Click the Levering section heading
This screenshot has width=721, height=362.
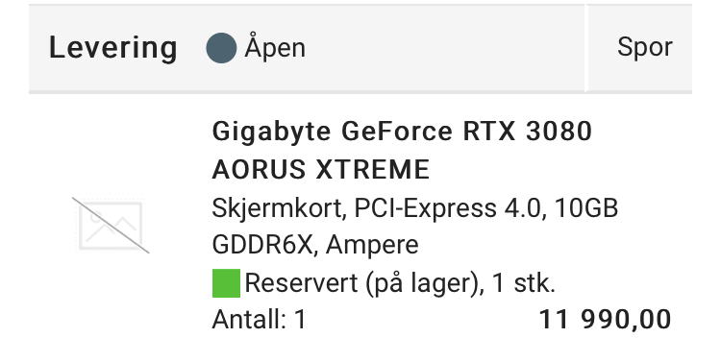113,48
